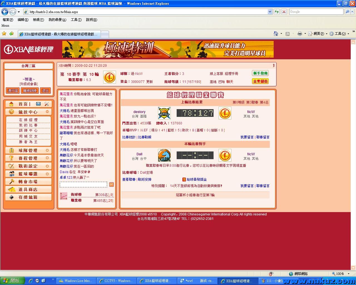Image resolution: width=356 pixels, height=285 pixels.
Task: Expand the 戰術設定 menu section
Action: coord(47,166)
